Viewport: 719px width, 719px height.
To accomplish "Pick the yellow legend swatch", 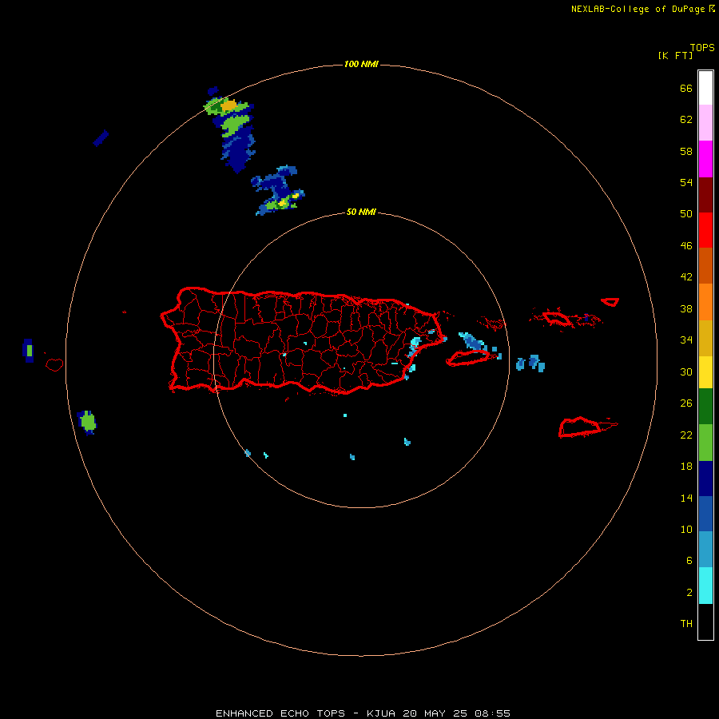I will click(705, 372).
